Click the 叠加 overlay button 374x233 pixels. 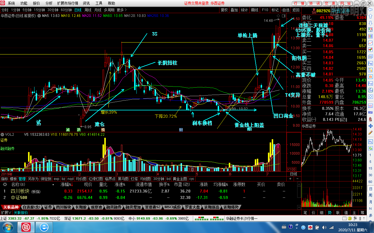[x=234, y=10]
